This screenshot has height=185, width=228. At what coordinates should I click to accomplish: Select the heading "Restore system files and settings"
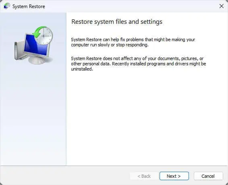tap(117, 22)
